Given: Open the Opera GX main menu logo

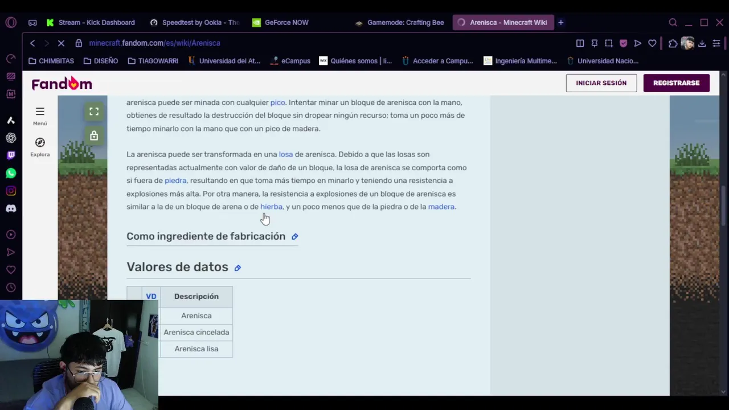Looking at the screenshot, I should [x=11, y=23].
